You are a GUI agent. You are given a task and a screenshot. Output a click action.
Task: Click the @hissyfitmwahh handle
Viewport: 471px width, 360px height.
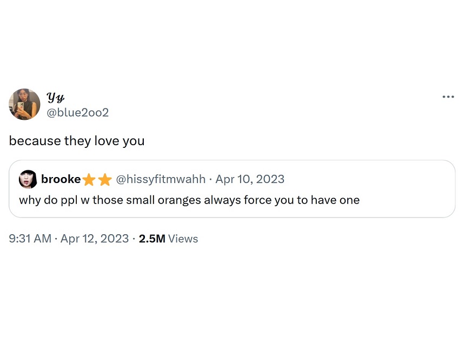(x=161, y=179)
